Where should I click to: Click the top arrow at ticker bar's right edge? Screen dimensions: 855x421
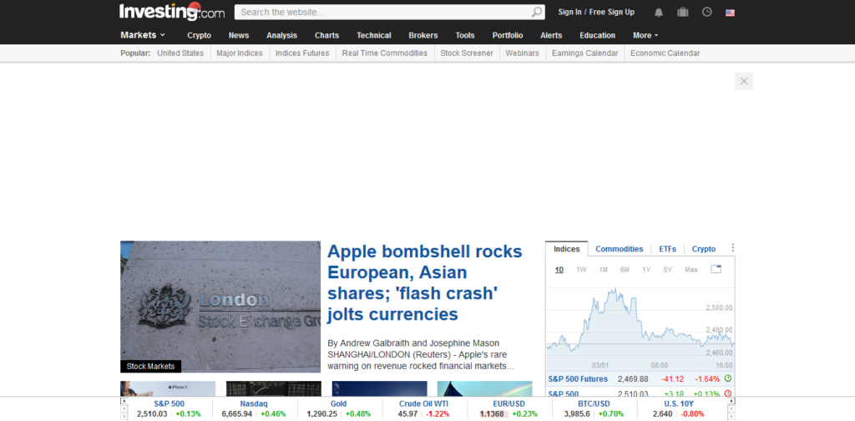tap(731, 401)
